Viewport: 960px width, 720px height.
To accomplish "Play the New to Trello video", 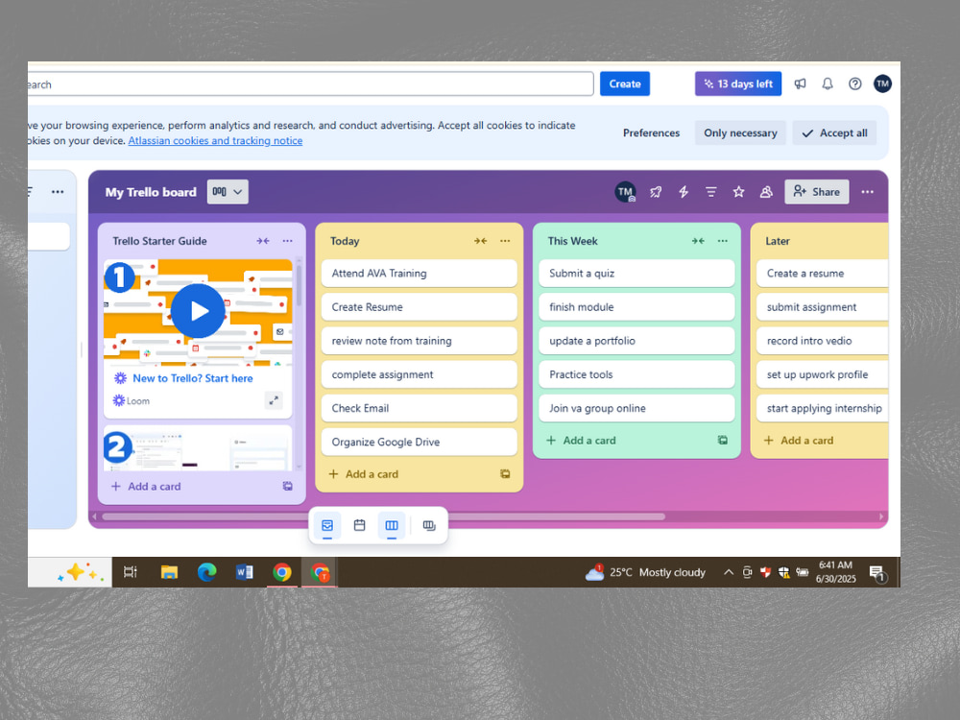I will coord(198,310).
